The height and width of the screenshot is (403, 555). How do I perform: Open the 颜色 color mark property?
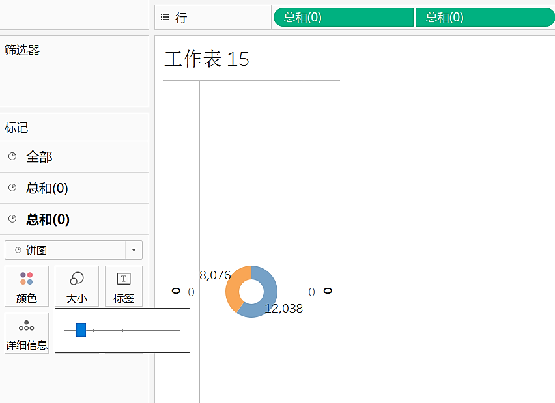(27, 286)
